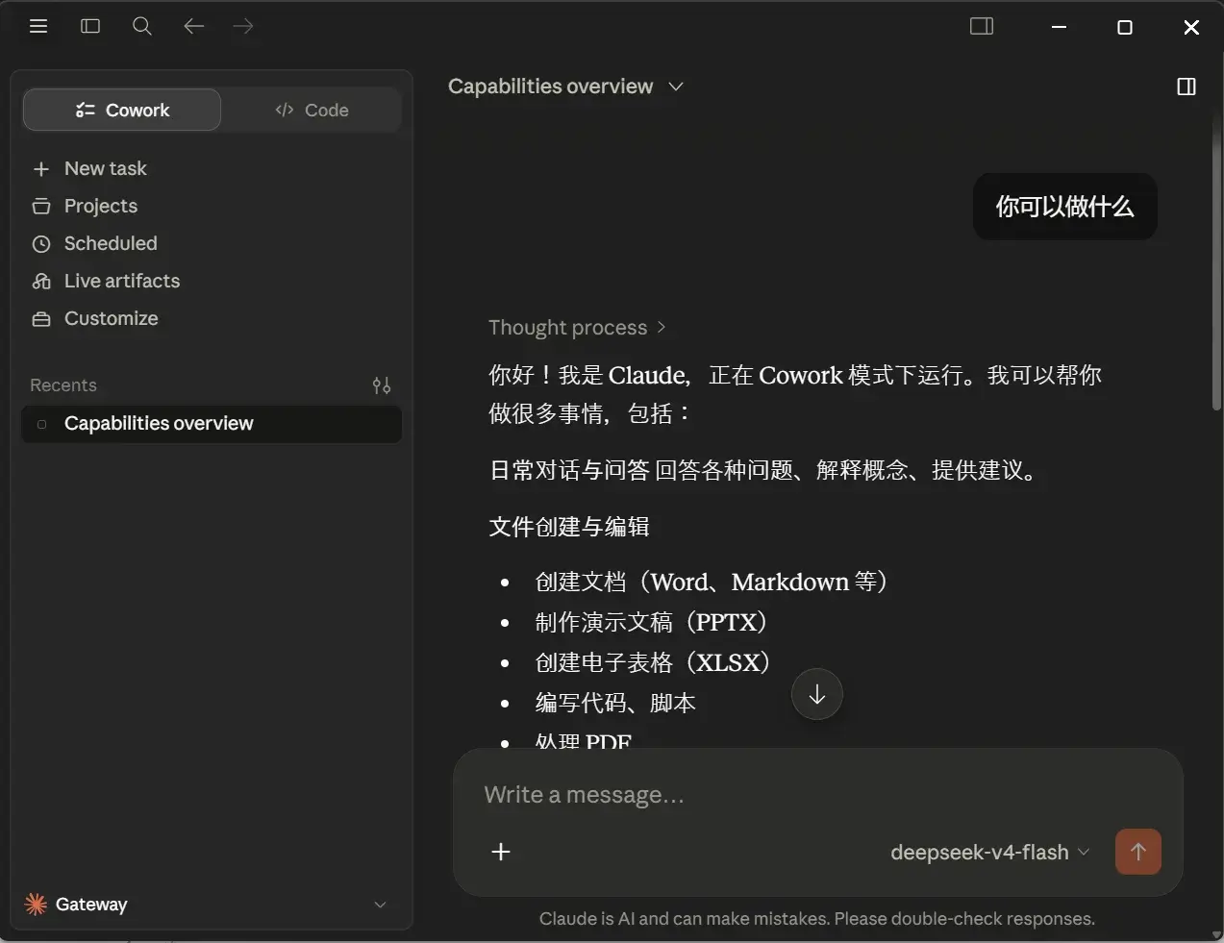Open the Customize section
The height and width of the screenshot is (943, 1224).
pyautogui.click(x=95, y=318)
